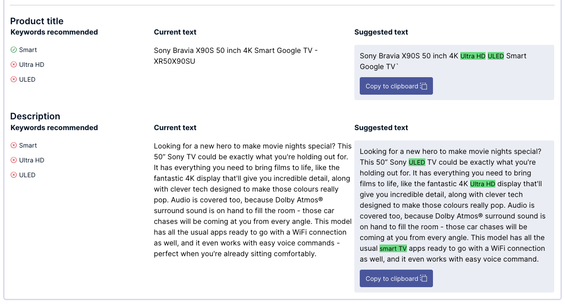Copy suggested product title text to clipboard
The height and width of the screenshot is (306, 565).
(392, 86)
